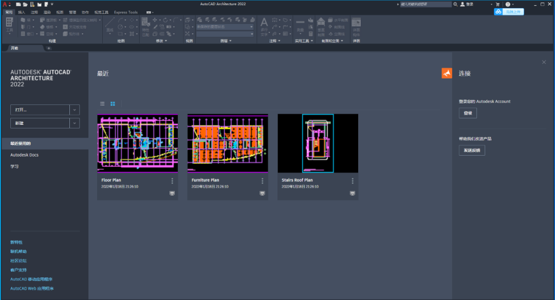Click the AutoCAD application menu logo

point(6,4)
